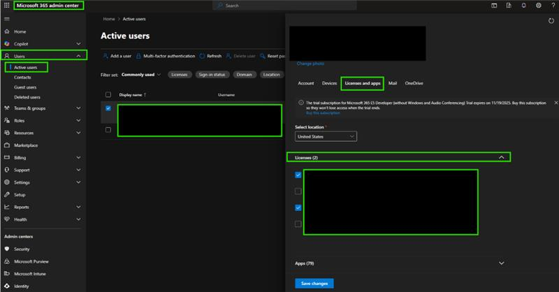Uncheck the third license checkbox
Image resolution: width=559 pixels, height=292 pixels.
coord(298,207)
